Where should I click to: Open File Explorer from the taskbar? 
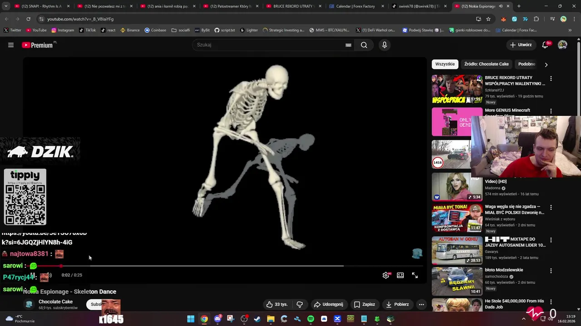(271, 319)
